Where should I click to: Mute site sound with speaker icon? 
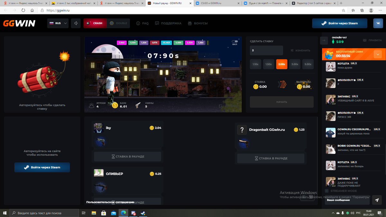pos(76,23)
